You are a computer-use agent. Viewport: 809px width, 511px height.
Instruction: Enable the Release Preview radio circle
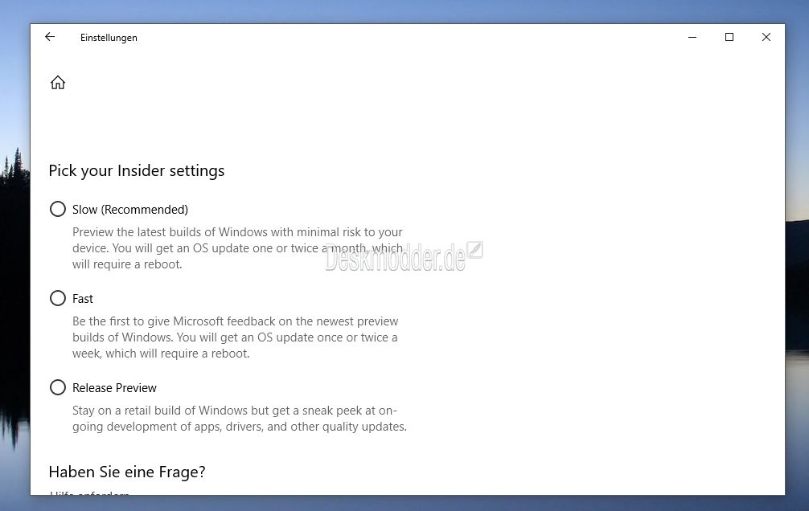(x=58, y=387)
